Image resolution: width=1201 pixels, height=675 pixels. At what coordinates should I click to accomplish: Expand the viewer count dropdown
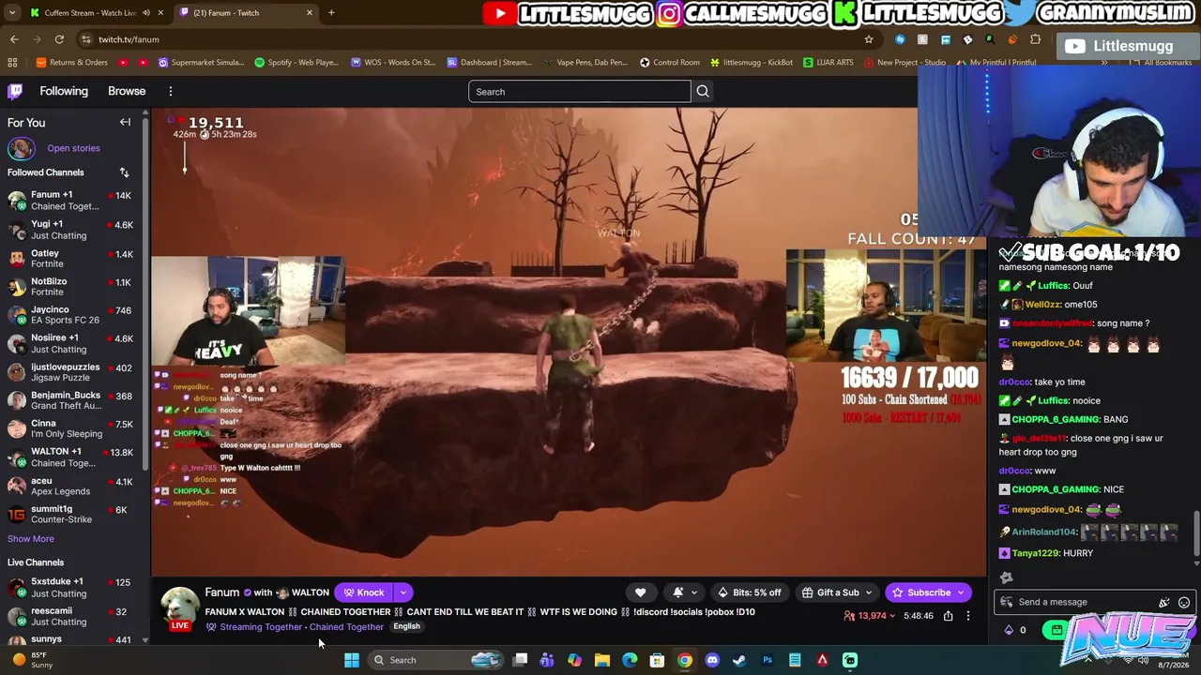pos(892,616)
